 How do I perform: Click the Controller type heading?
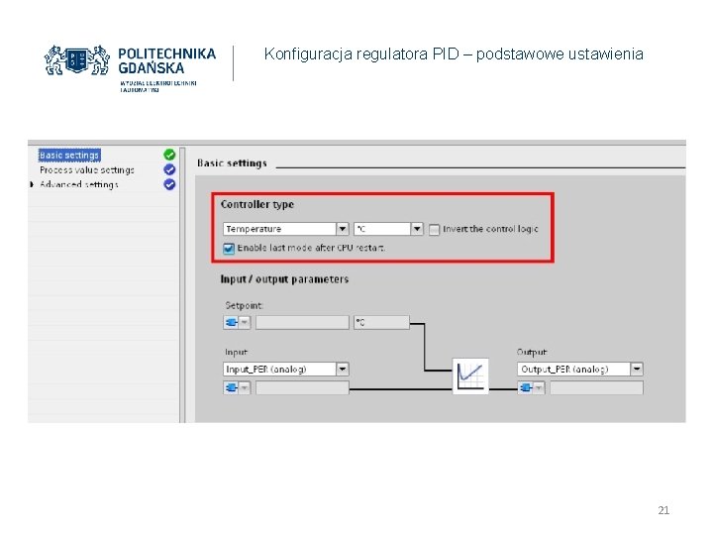pyautogui.click(x=257, y=205)
